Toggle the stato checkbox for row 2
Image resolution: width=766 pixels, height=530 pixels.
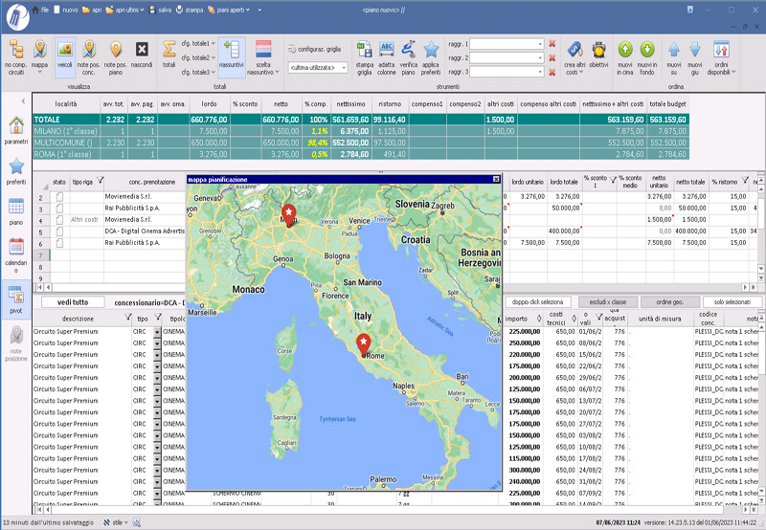point(58,196)
